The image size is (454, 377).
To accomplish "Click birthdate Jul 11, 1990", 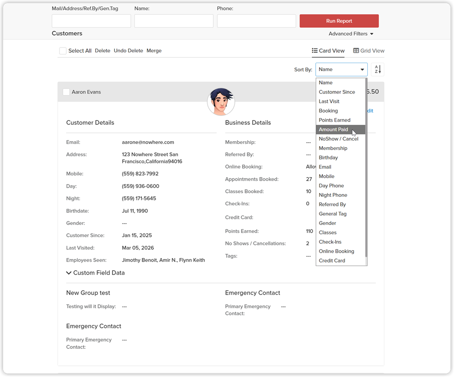I will tap(135, 211).
